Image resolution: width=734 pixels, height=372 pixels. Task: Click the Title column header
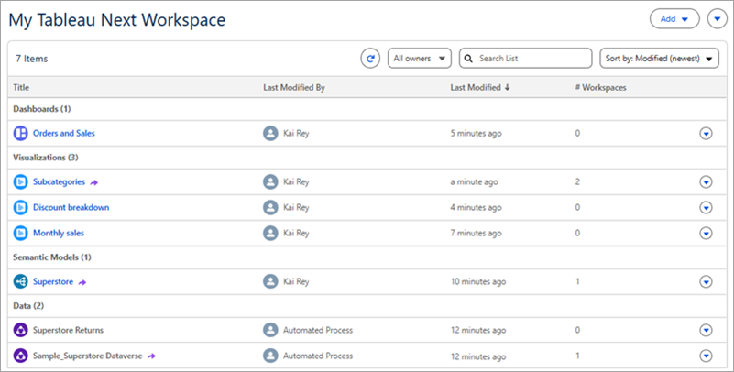[x=22, y=88]
